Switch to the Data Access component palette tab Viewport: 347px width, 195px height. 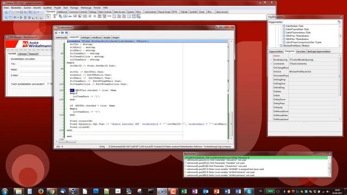119,12
